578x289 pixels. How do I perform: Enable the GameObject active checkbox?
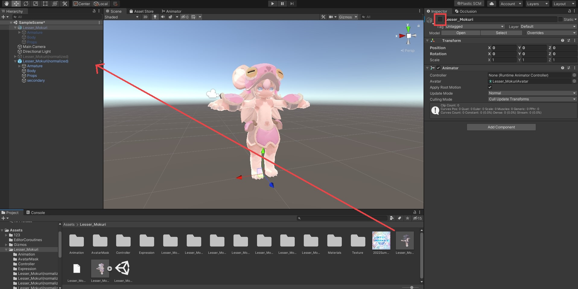pos(440,19)
